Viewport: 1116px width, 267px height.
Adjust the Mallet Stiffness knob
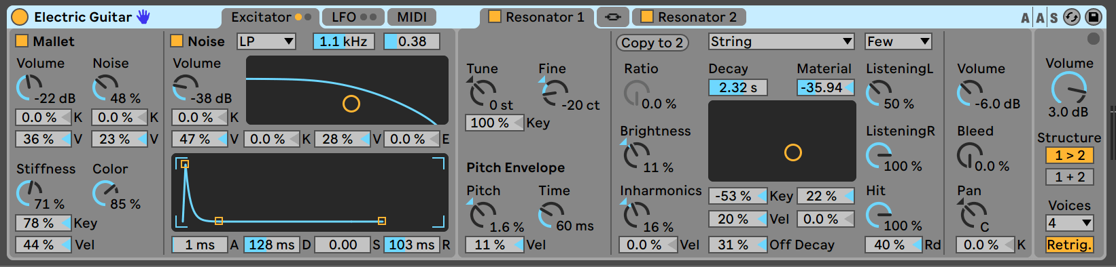(29, 192)
